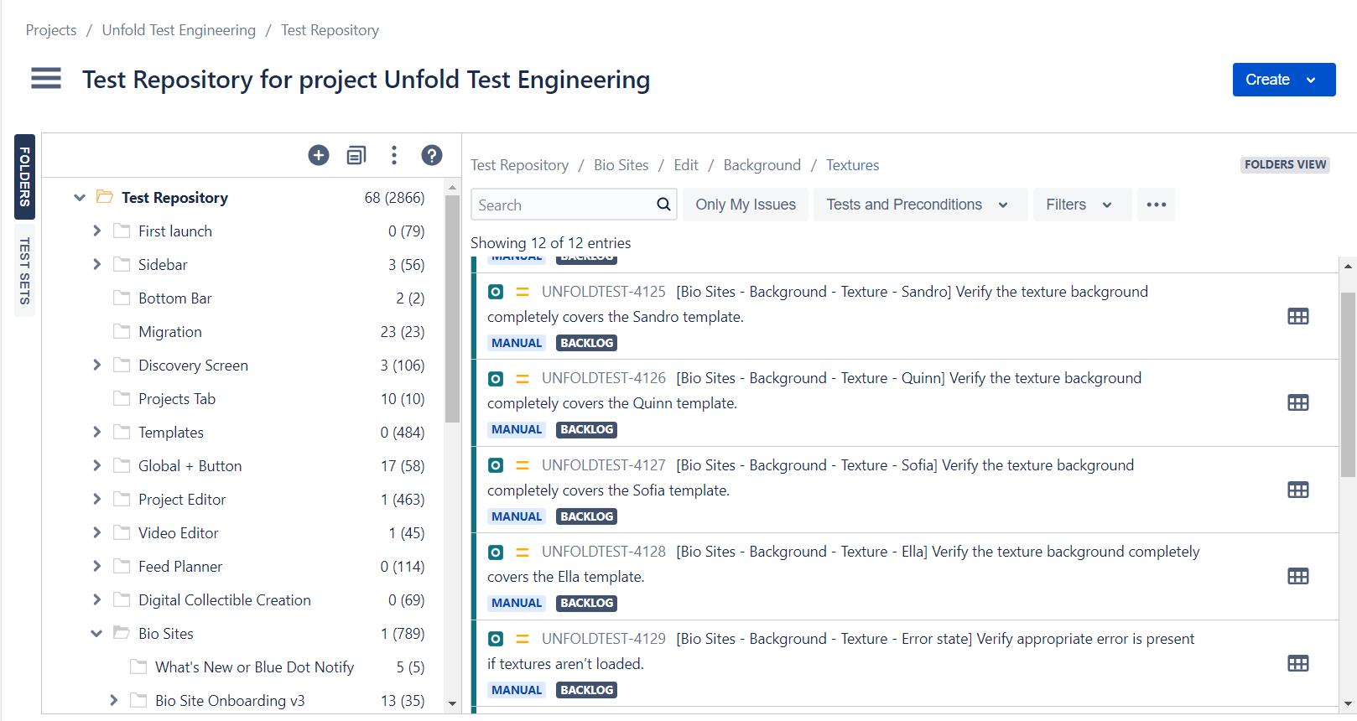The image size is (1357, 721).
Task: Open issue link UNFOLDTEST-4125
Action: click(604, 292)
